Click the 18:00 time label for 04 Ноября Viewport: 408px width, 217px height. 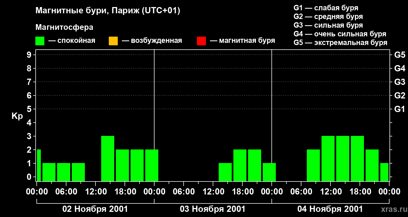pyautogui.click(x=360, y=192)
